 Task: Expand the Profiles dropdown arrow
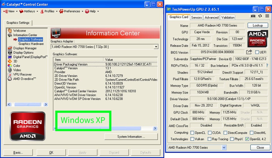57,11
